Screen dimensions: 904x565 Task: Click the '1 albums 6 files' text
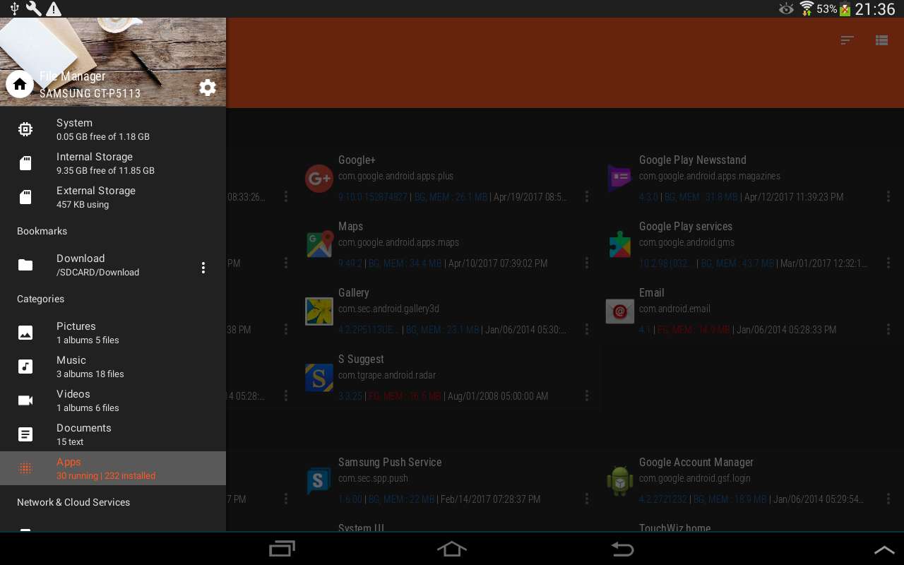88,408
